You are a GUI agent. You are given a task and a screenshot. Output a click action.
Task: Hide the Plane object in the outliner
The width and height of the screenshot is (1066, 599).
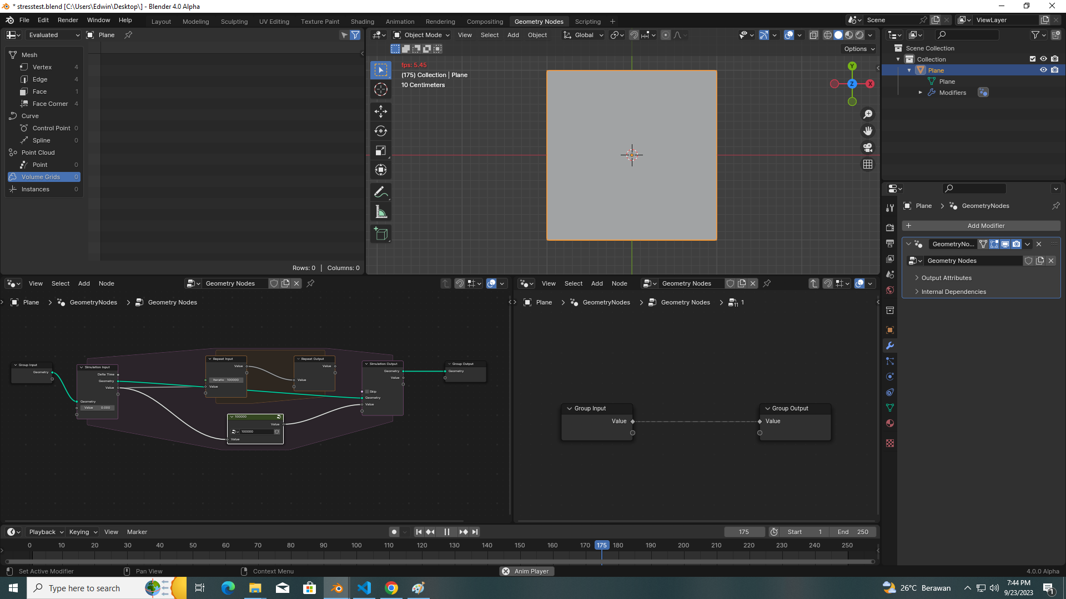(x=1043, y=70)
